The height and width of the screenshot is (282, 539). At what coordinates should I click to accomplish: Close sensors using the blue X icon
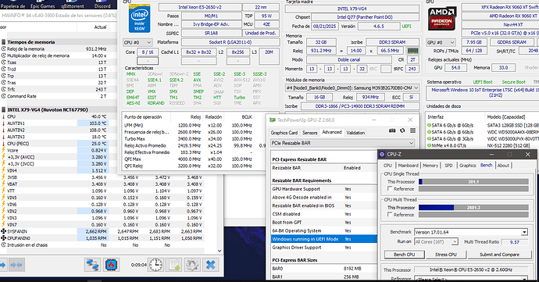tap(210, 265)
